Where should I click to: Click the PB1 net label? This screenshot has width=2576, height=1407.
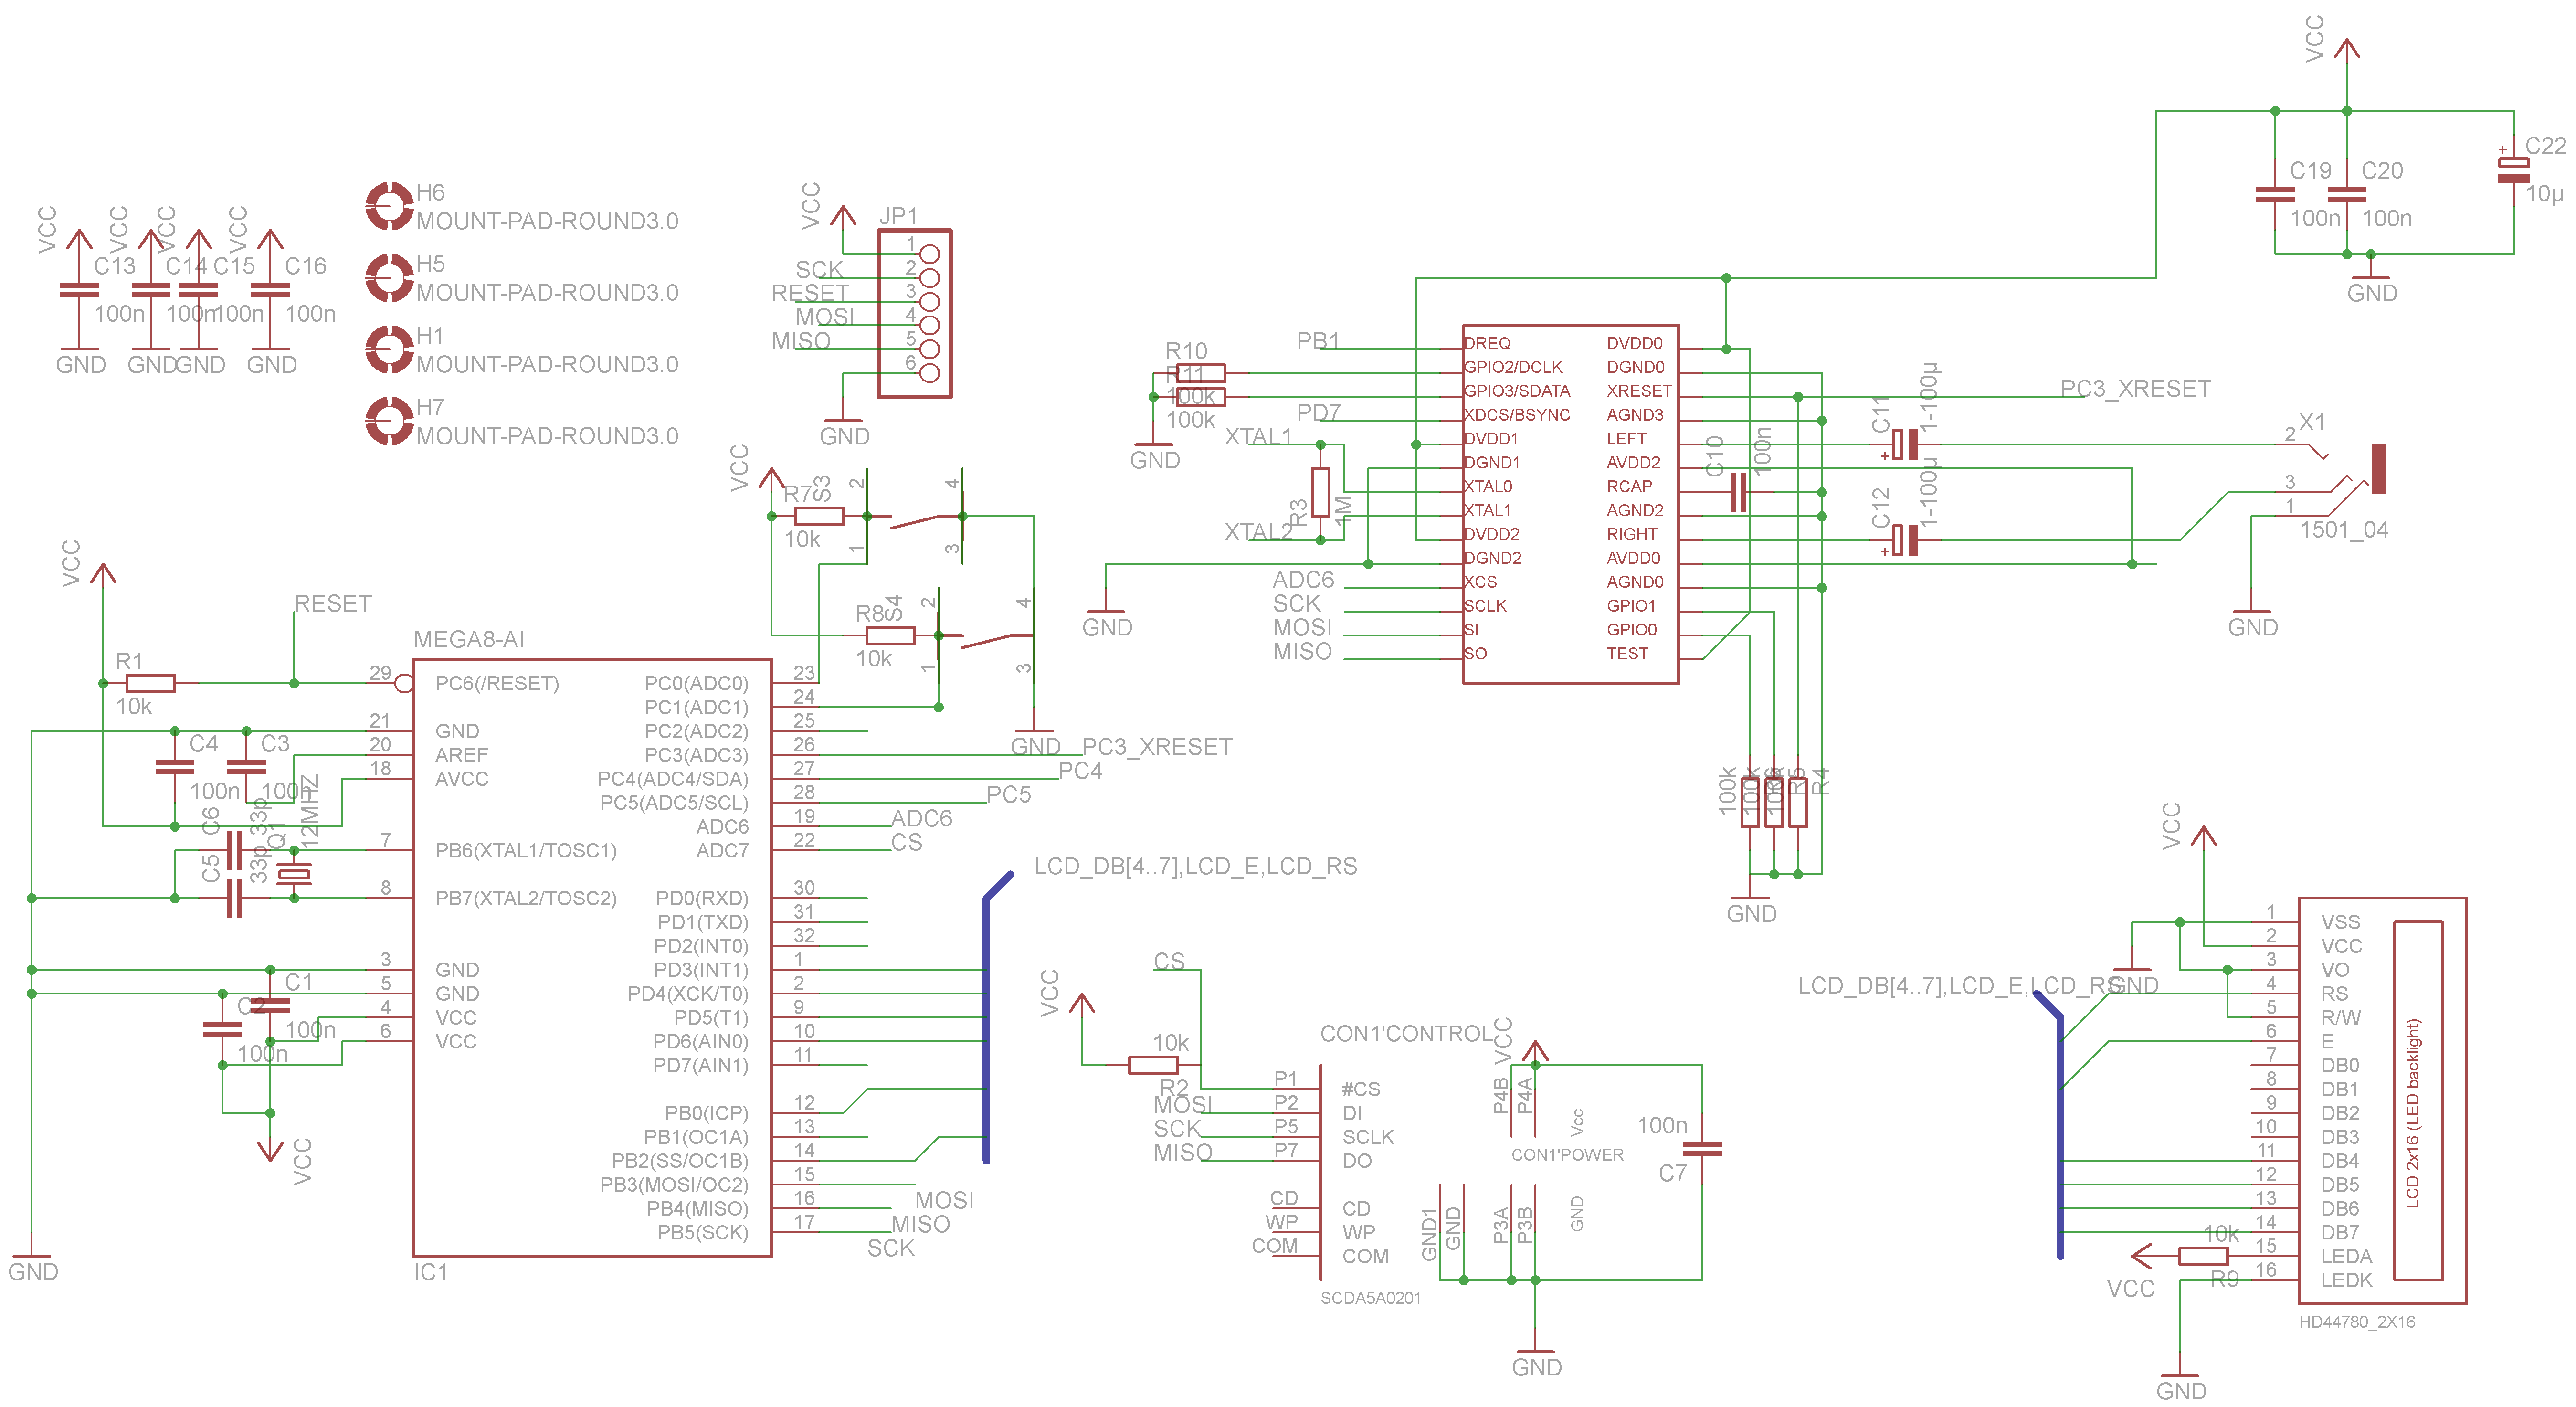(1318, 341)
